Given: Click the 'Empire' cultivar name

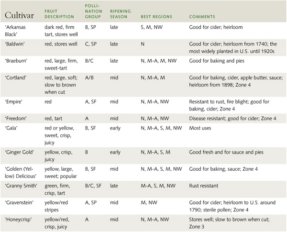Looking at the screenshot, I should coord(13,101).
